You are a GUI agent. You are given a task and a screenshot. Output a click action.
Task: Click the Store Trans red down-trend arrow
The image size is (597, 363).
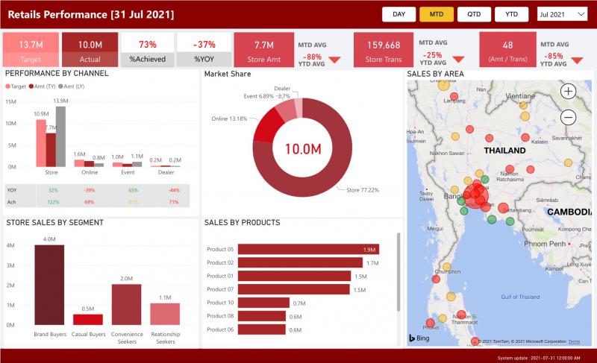coord(458,60)
